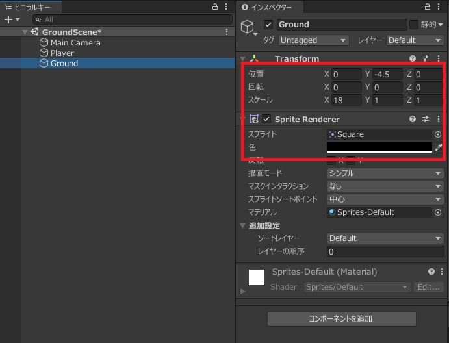Activate the color eyedropper tool
Screen dimensions: 449x343
pyautogui.click(x=439, y=147)
